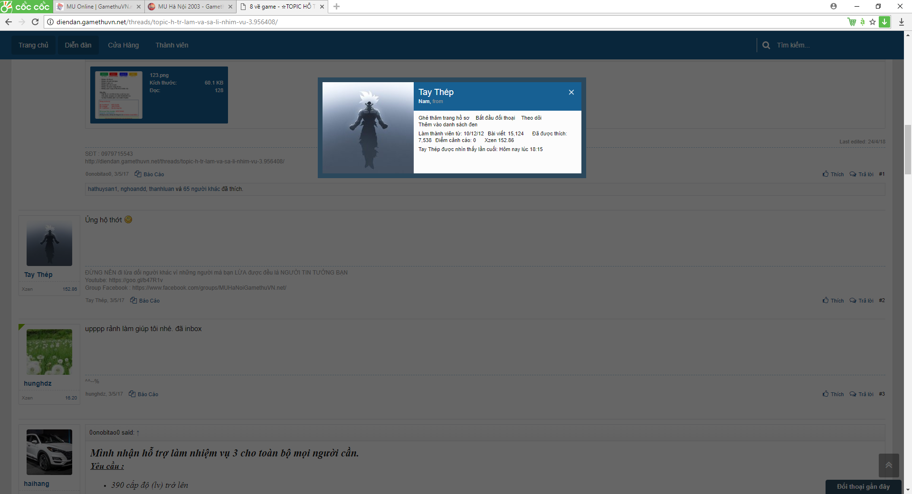Viewport: 912px width, 494px height.
Task: Click the green download extension icon
Action: (884, 22)
